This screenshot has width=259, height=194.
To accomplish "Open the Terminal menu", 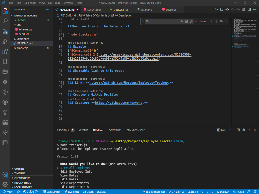I will [x=68, y=3].
